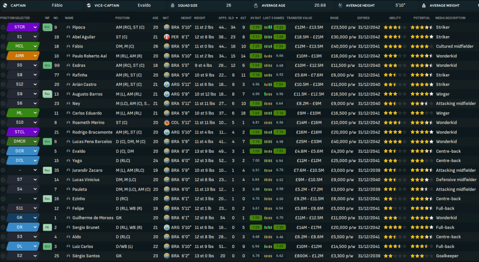This screenshot has width=479, height=262.
Task: Click the Peru flag icon for Abel Aguilar
Action: pyautogui.click(x=167, y=37)
